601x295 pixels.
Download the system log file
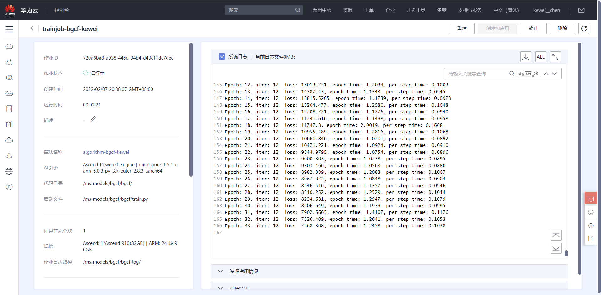point(526,57)
